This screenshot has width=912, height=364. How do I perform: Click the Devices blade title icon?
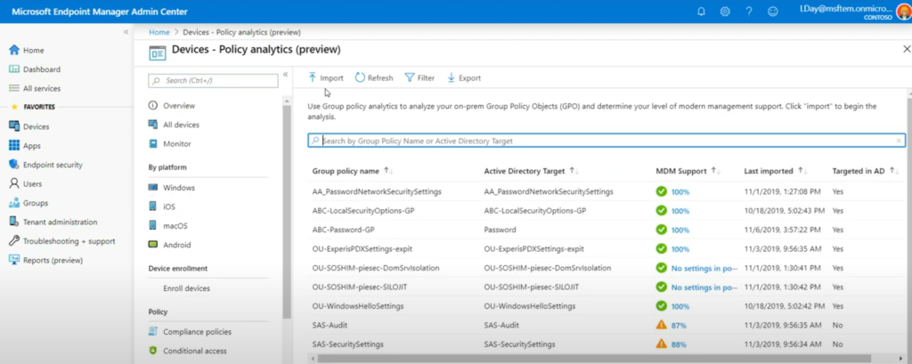click(x=157, y=53)
